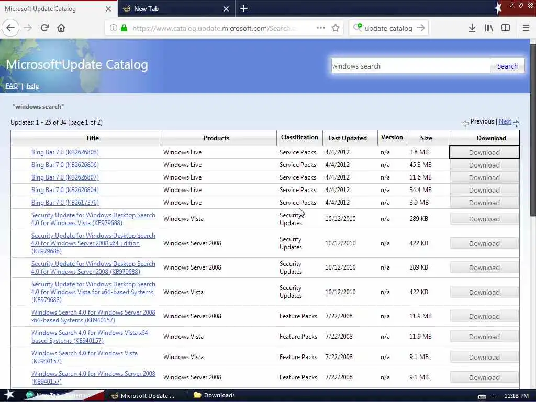Screen dimensions: 536x402
Task: Switch to the New Tab browser tab
Action: coord(171,9)
